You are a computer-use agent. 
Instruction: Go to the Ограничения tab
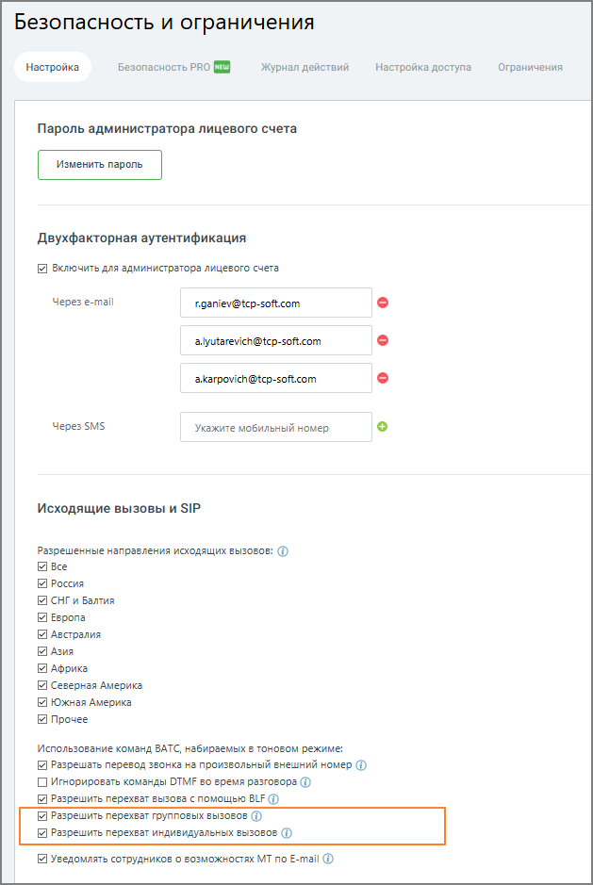click(x=531, y=67)
